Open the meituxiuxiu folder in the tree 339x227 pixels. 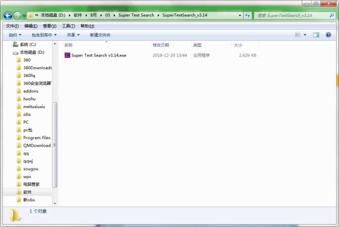34,106
